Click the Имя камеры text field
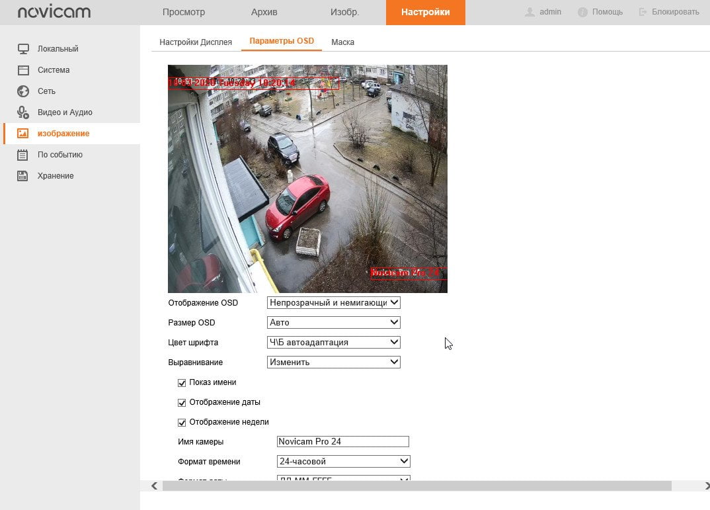This screenshot has width=710, height=510. (x=343, y=442)
